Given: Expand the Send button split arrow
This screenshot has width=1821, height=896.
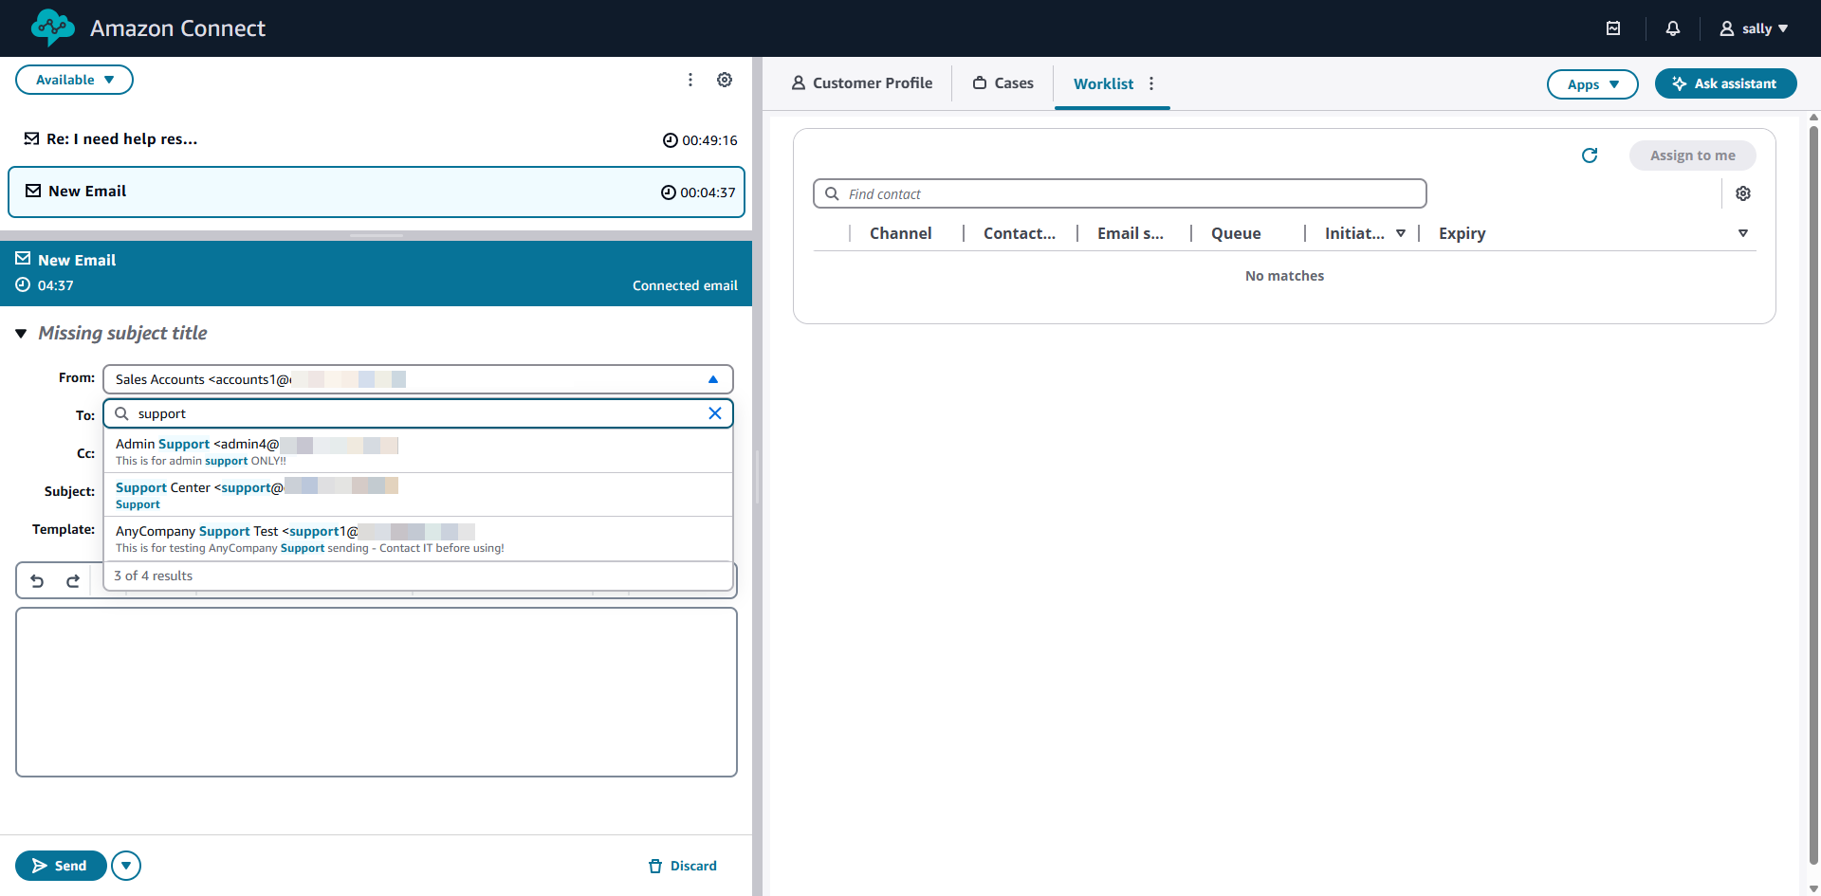Looking at the screenshot, I should point(125,865).
